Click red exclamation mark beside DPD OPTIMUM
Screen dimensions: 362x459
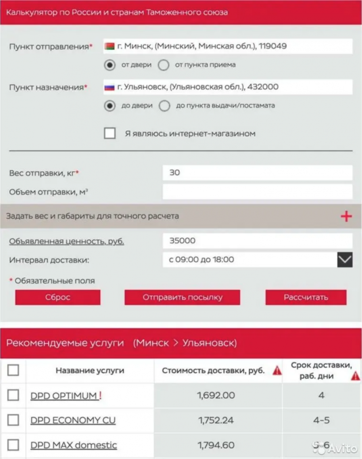(x=101, y=395)
